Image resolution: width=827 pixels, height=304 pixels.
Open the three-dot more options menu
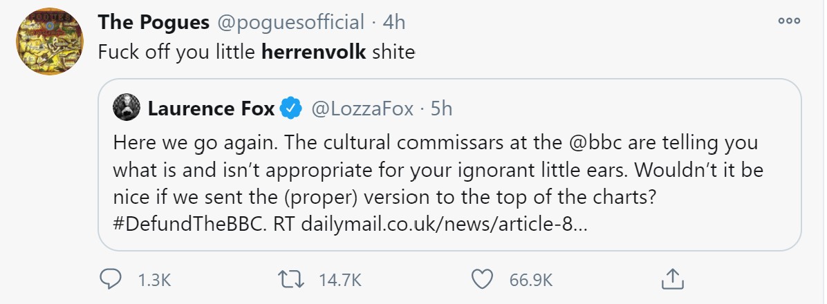point(789,21)
